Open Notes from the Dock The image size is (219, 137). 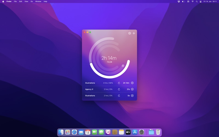coord(121,132)
